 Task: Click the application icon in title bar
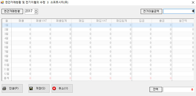[x=2, y=3]
